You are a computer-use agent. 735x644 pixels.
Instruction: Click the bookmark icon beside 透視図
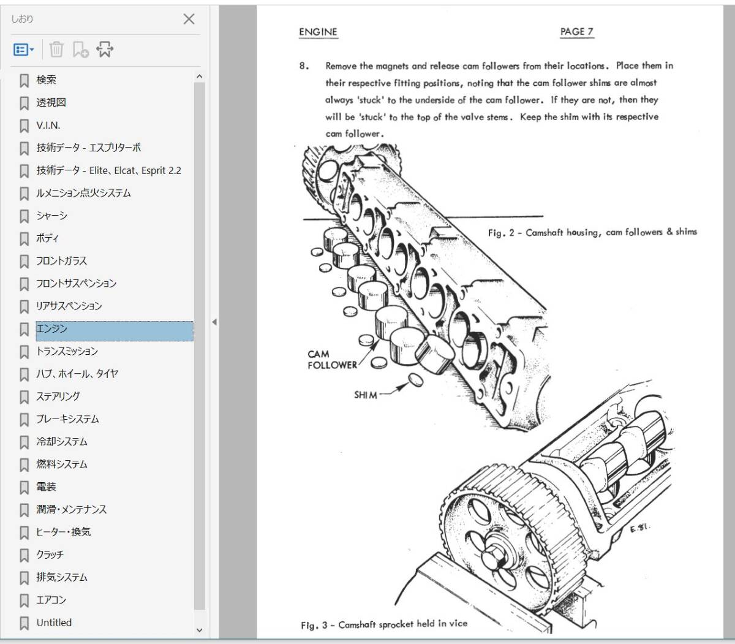point(24,103)
